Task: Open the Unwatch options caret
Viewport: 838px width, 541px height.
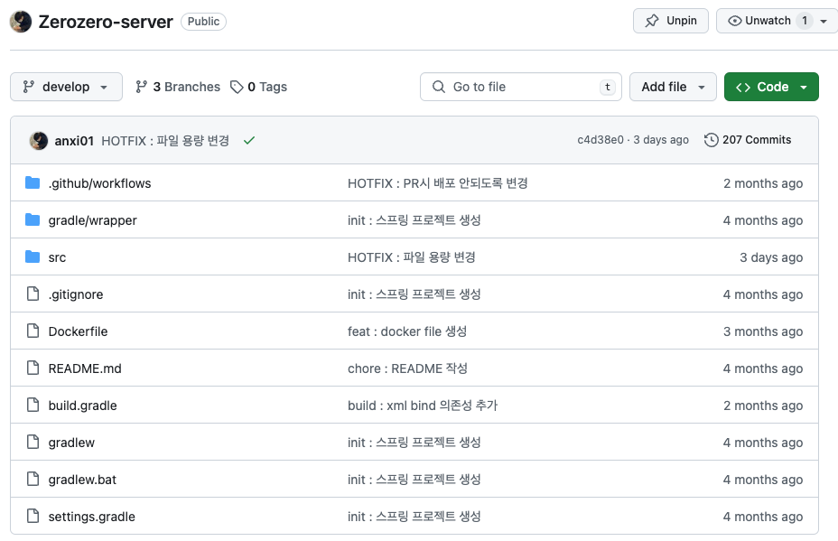Action: click(824, 22)
